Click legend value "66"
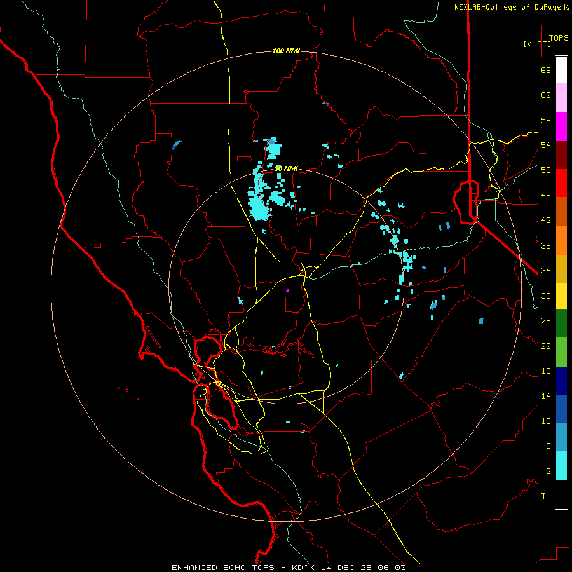Viewport: 572px width, 572px height. click(x=546, y=71)
